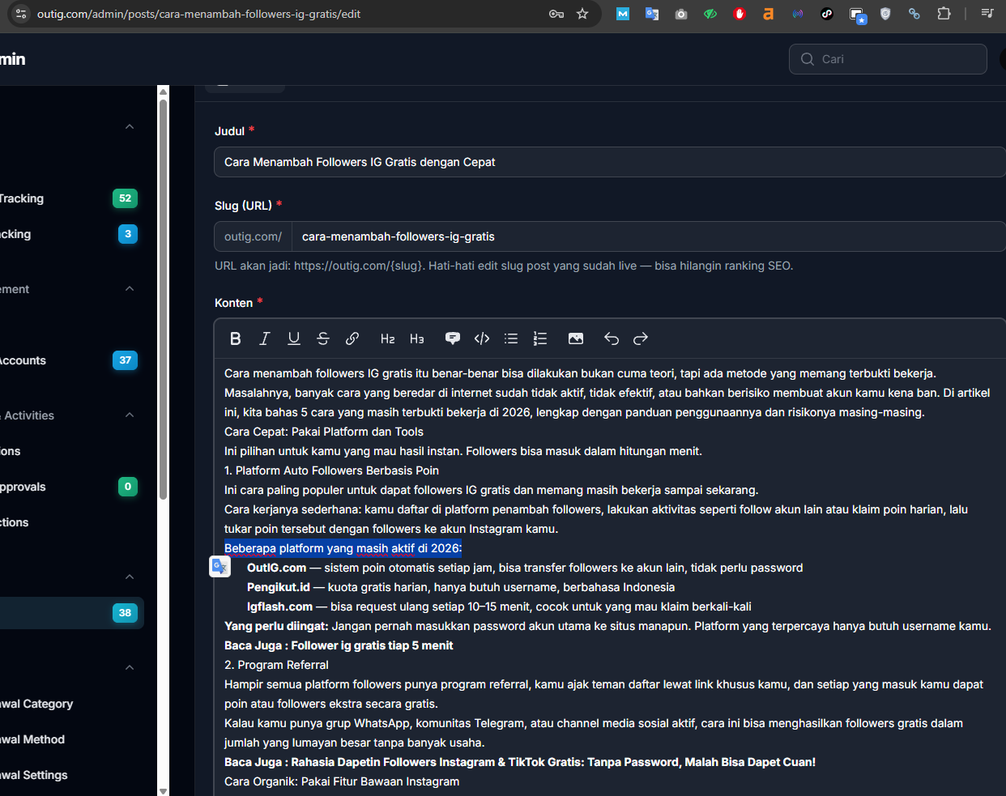
Task: Open the sidebar item ending in 'ctions'
Action: pos(72,522)
